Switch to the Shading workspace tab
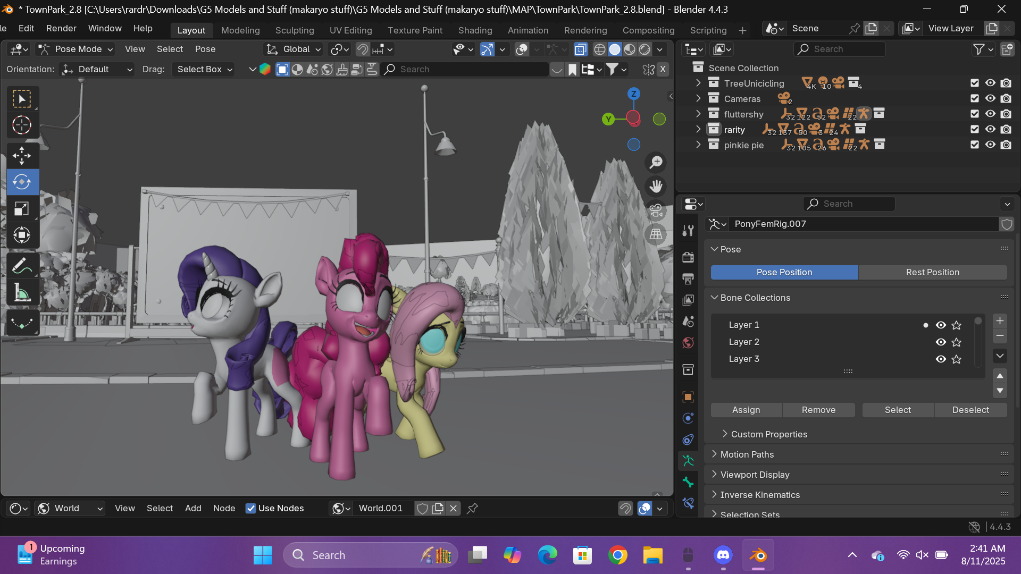1021x574 pixels. click(475, 31)
